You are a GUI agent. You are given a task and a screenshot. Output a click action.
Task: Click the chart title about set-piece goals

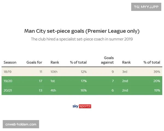[x=82, y=31]
